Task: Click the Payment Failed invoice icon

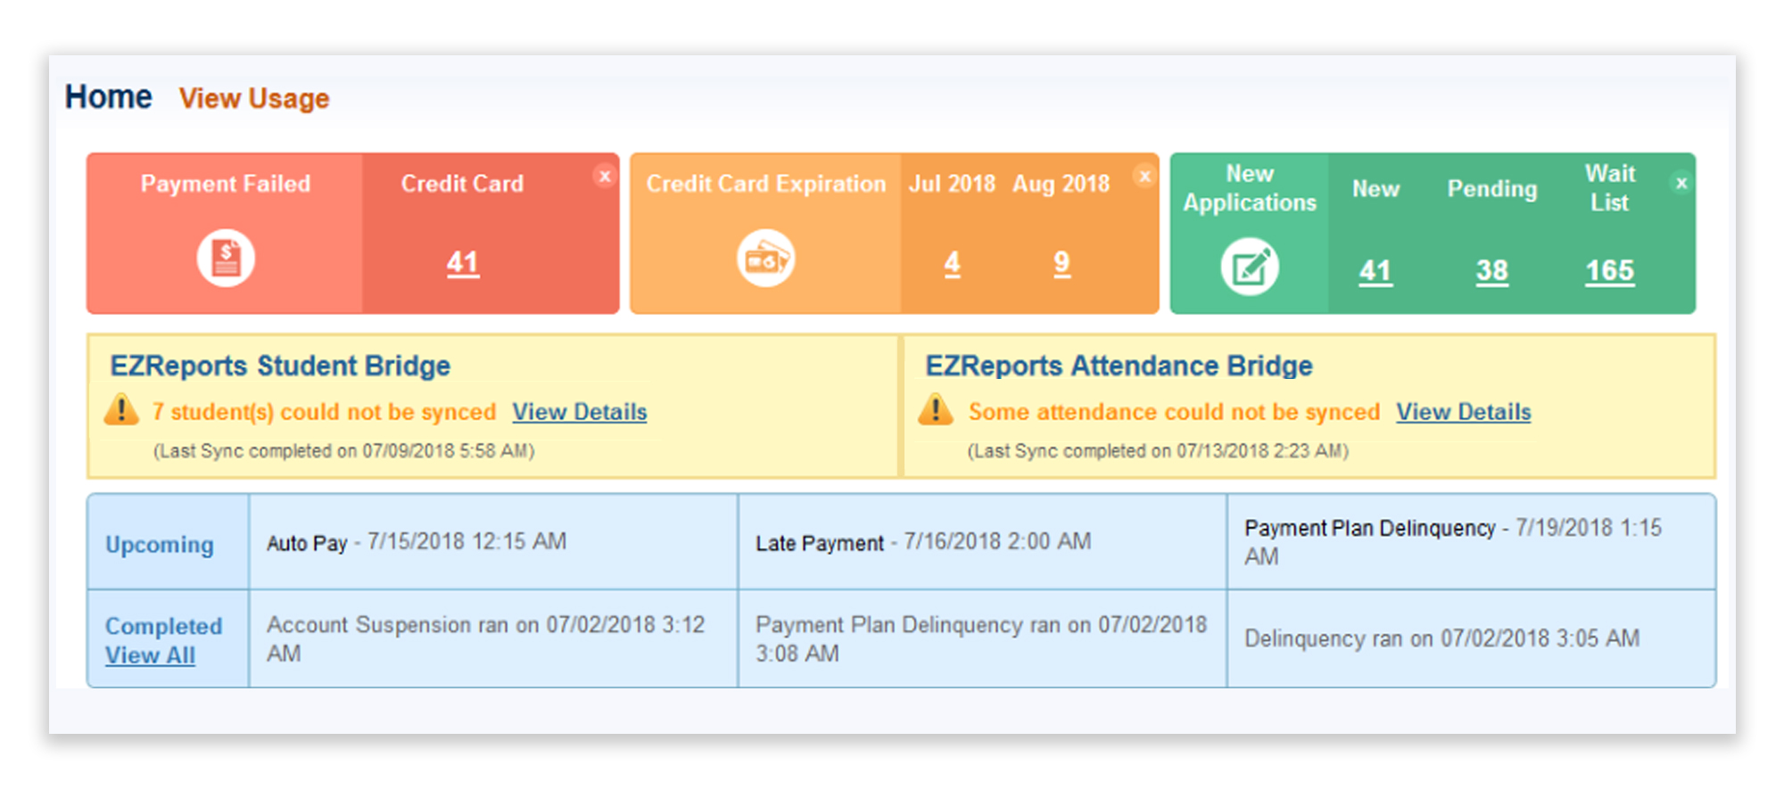Action: (x=226, y=259)
